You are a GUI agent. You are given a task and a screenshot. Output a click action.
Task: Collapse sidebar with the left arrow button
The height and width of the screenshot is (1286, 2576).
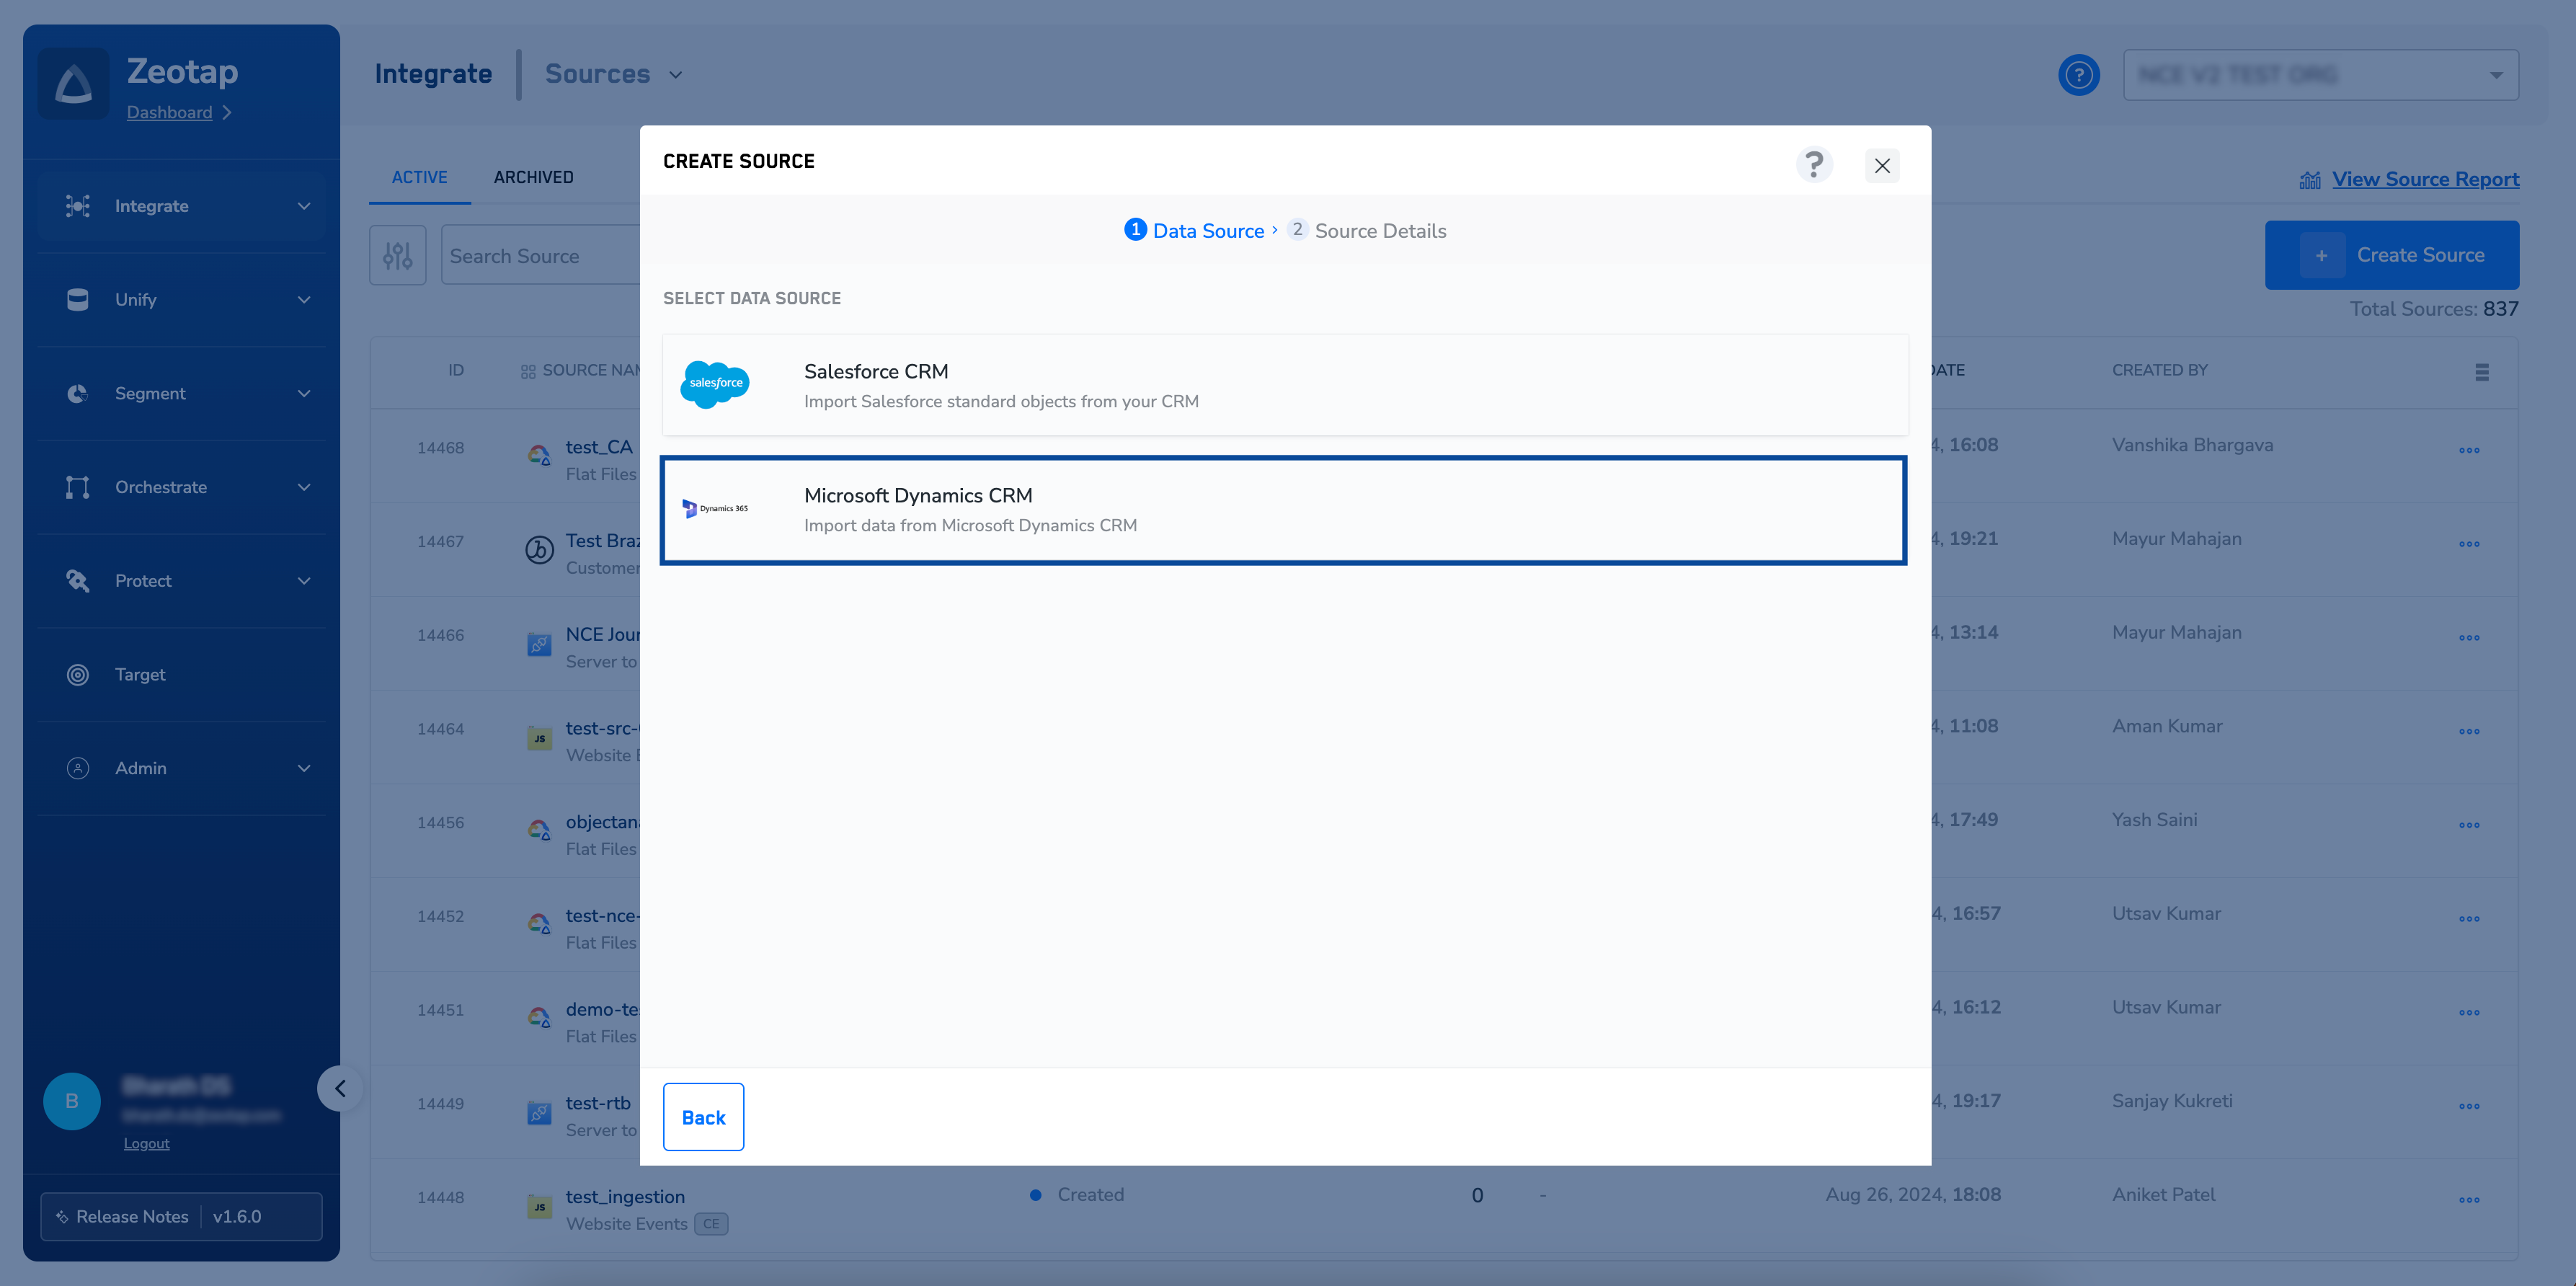(340, 1088)
